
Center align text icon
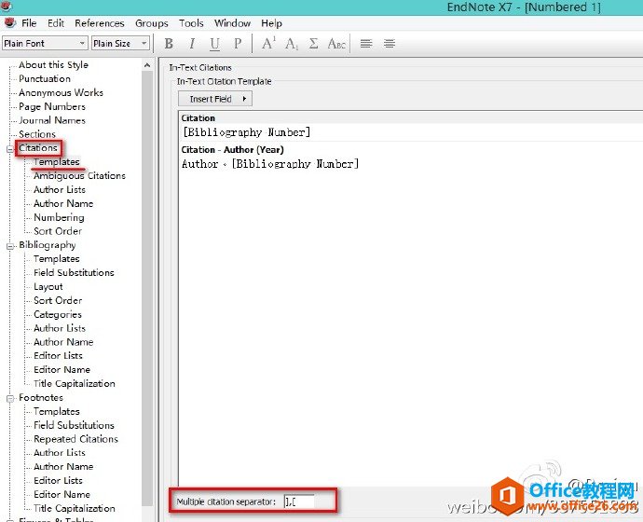click(x=390, y=44)
